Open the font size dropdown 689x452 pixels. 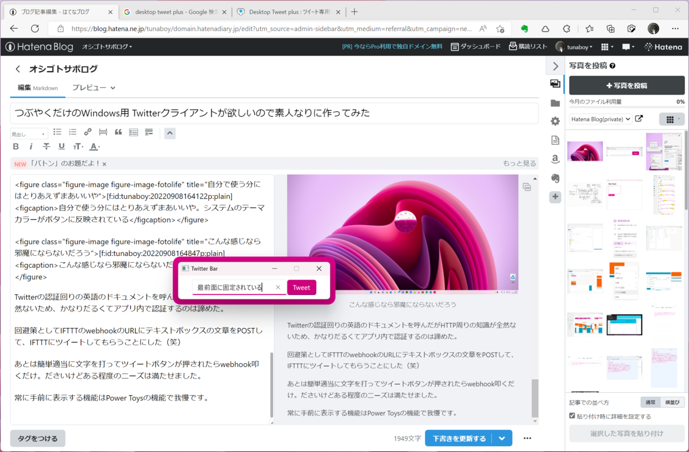click(x=78, y=147)
